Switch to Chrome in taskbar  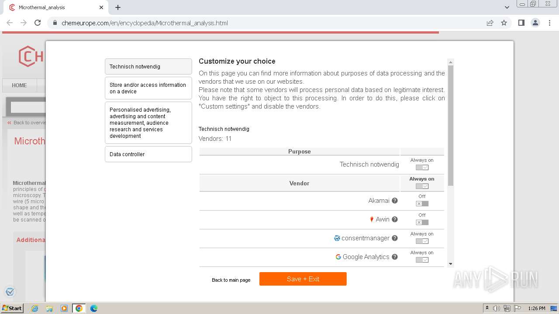79,308
